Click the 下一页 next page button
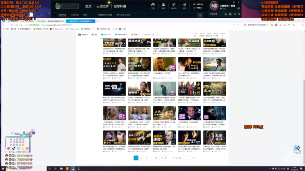Image resolution: width=305 pixels, height=171 pixels. click(x=164, y=158)
